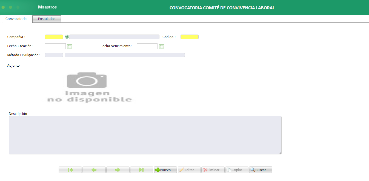Open the Fecha Vencimiento calendar picker

(161, 46)
